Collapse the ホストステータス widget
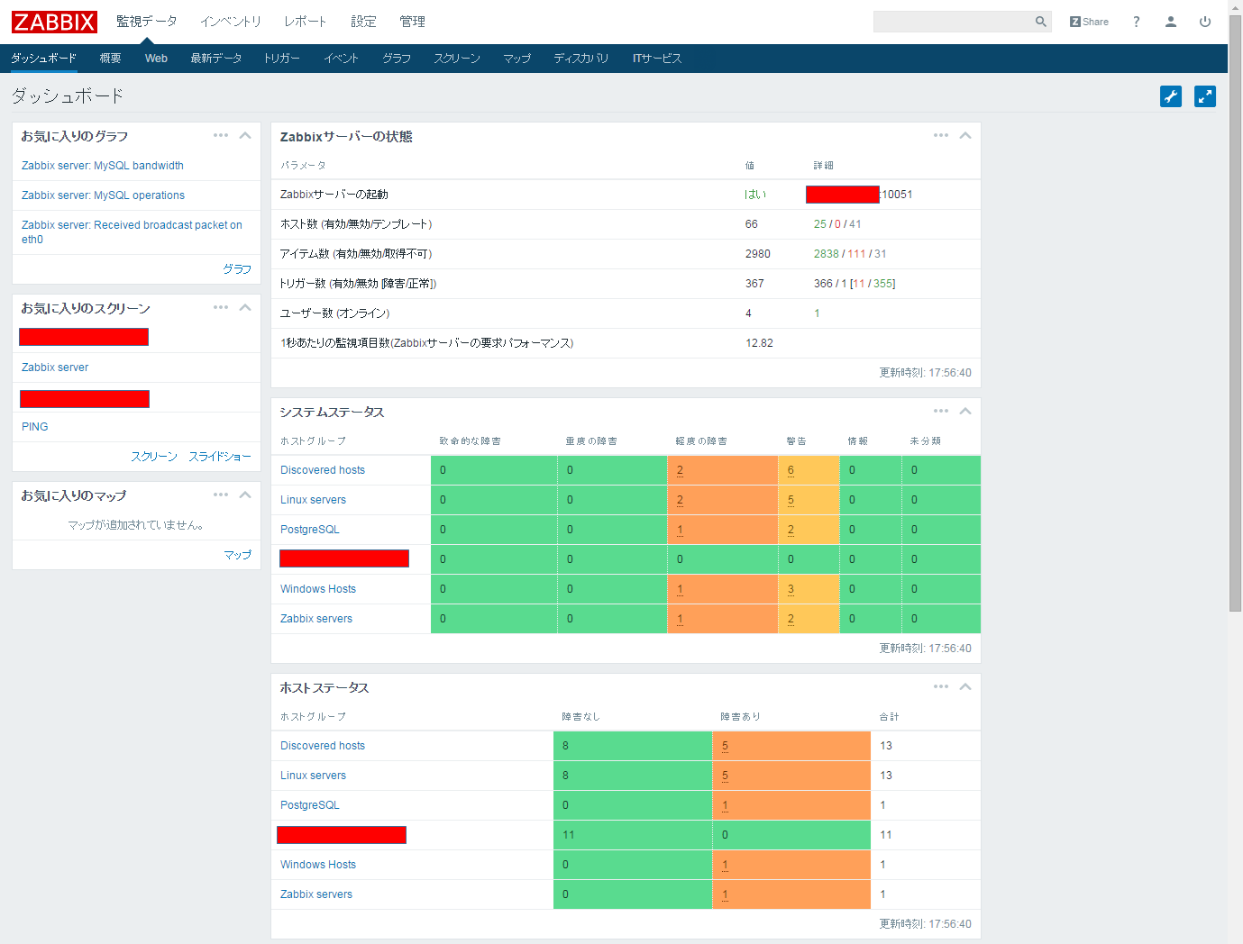Image resolution: width=1243 pixels, height=944 pixels. coord(965,686)
